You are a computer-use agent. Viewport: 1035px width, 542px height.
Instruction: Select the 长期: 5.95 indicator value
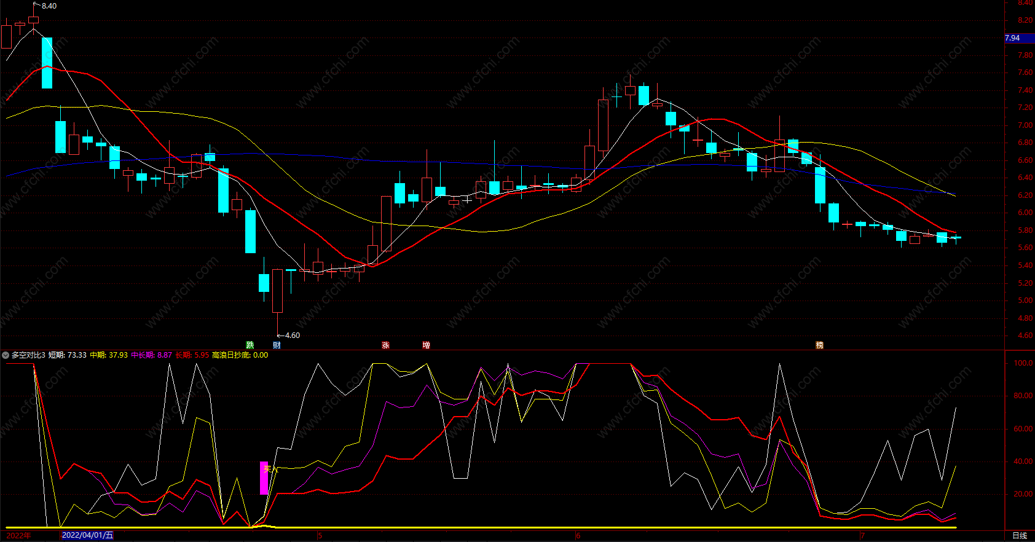click(192, 355)
